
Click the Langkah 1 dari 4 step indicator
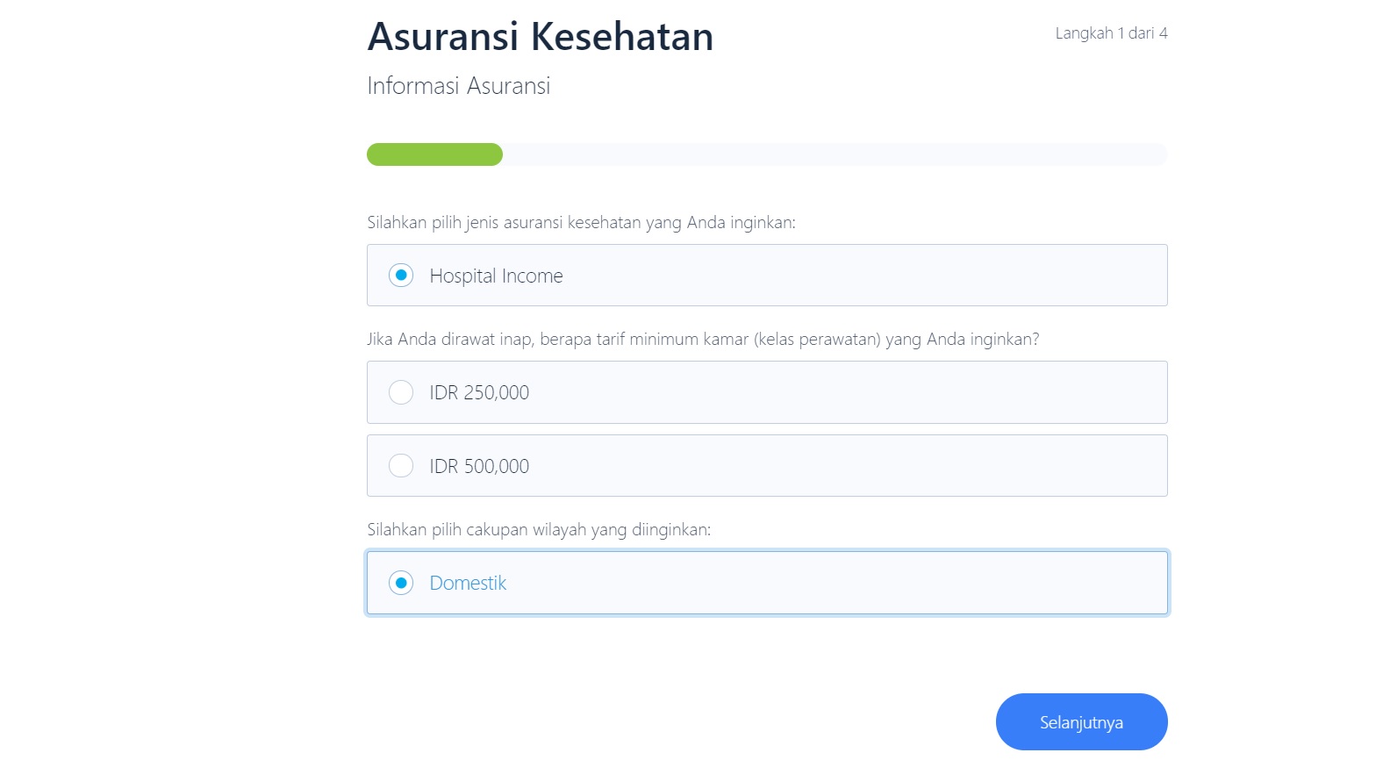[1111, 33]
